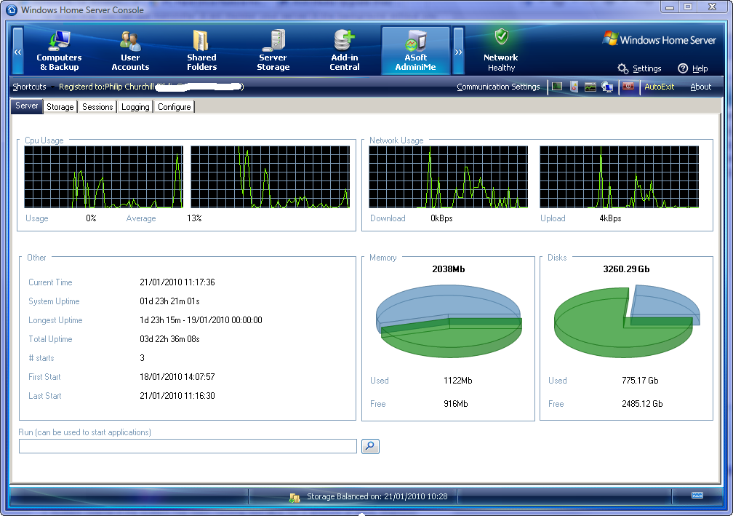Viewport: 733px width, 516px height.
Task: Click total disk size '3260.29 Gb'
Action: 626,269
